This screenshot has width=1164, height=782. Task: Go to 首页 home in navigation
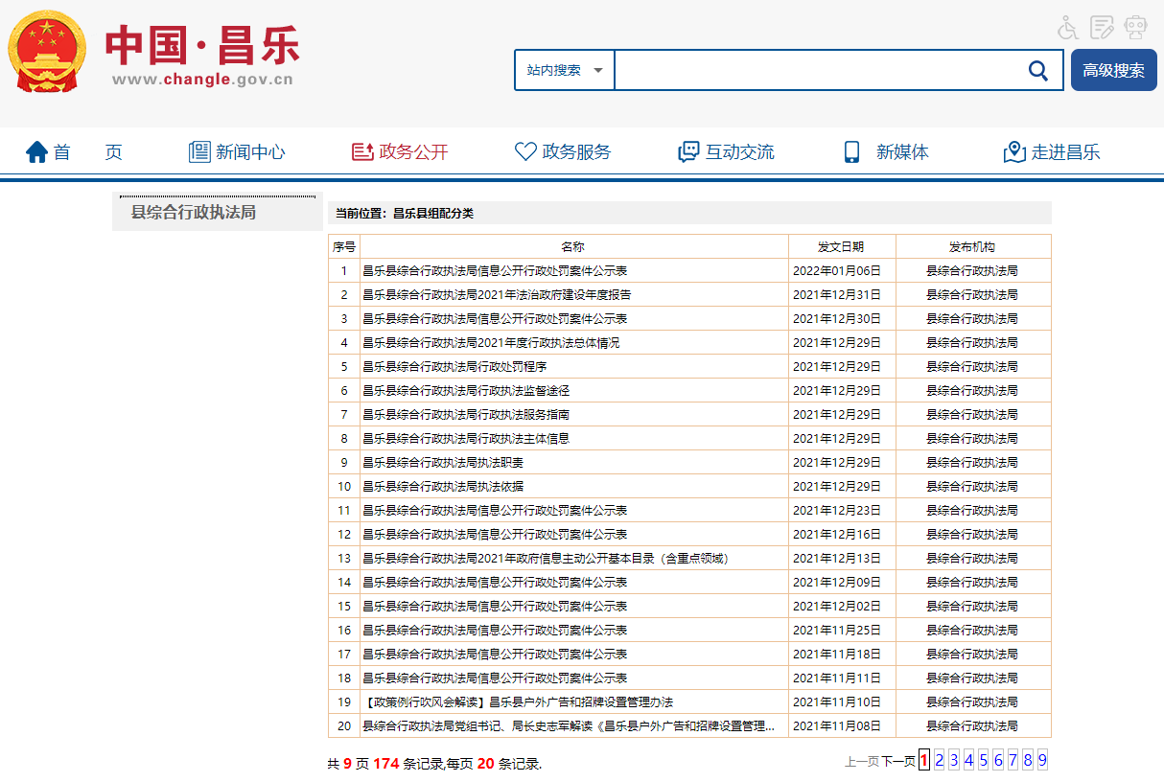point(74,151)
